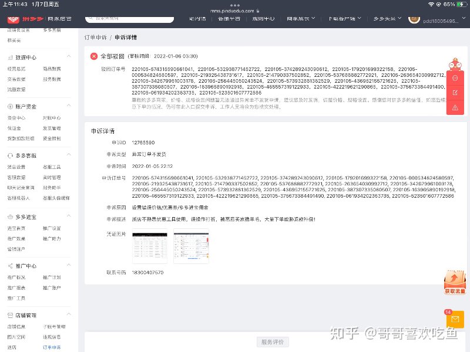Open the 多多买菜 dropdown in top bar
Image resolution: width=470 pixels, height=352 pixels.
[x=387, y=19]
